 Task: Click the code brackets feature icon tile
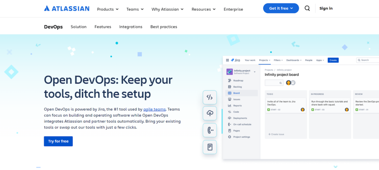pyautogui.click(x=209, y=97)
